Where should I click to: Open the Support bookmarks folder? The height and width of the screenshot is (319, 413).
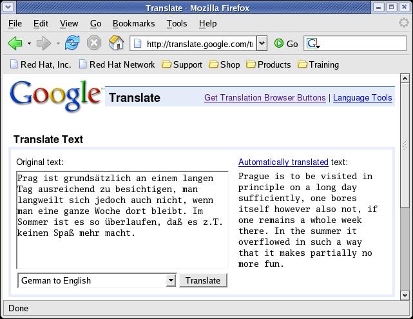tap(182, 64)
